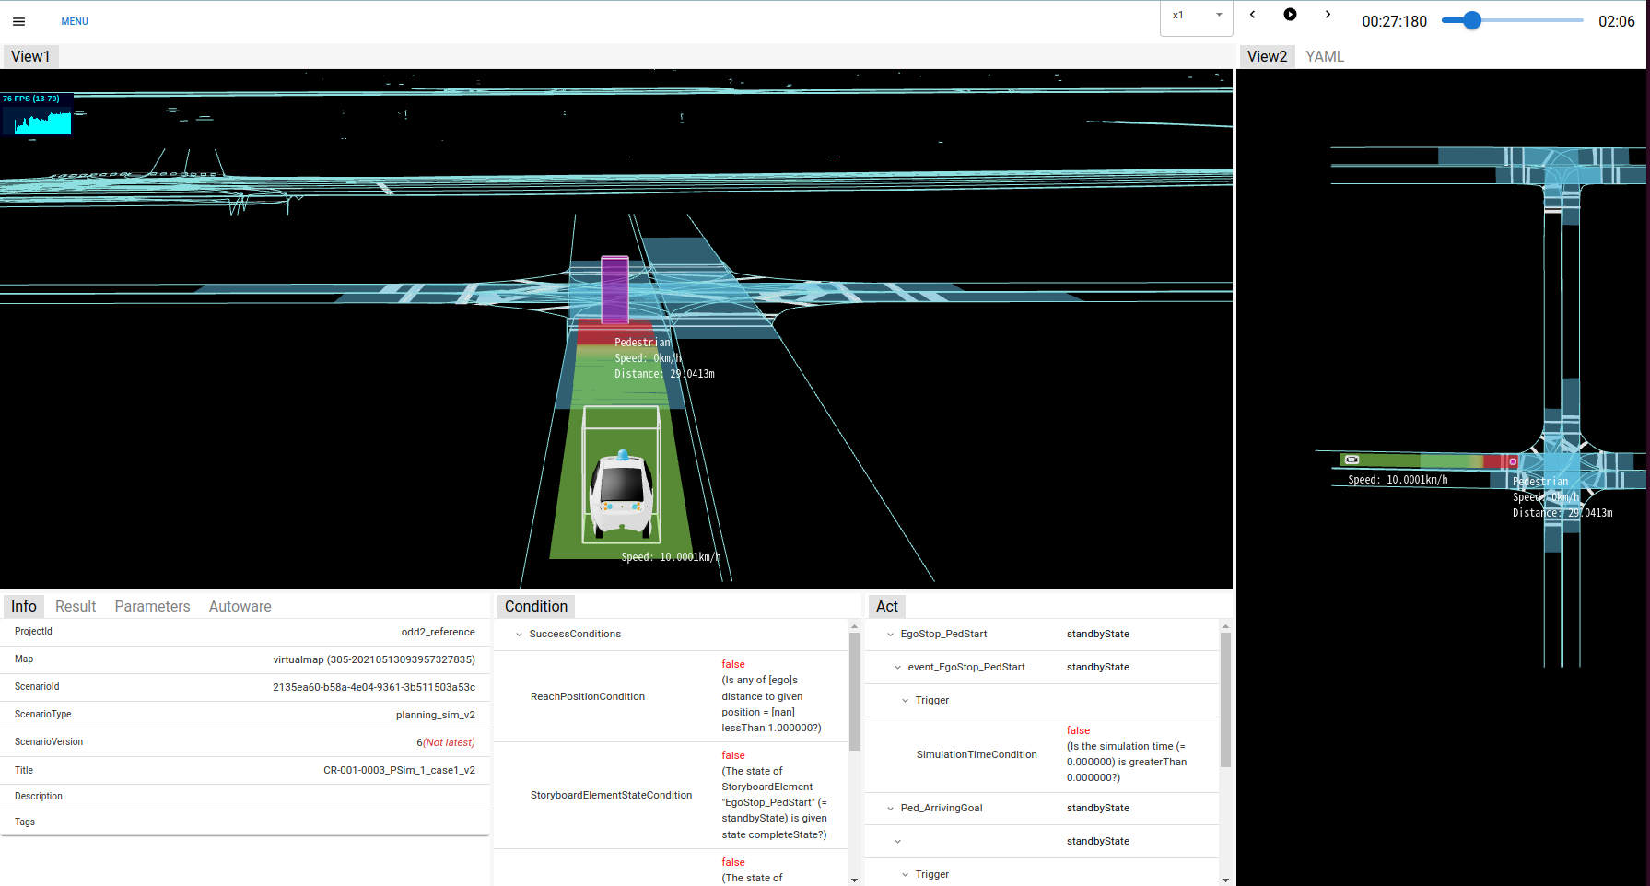Open the Result tab
The image size is (1650, 886).
pos(76,606)
